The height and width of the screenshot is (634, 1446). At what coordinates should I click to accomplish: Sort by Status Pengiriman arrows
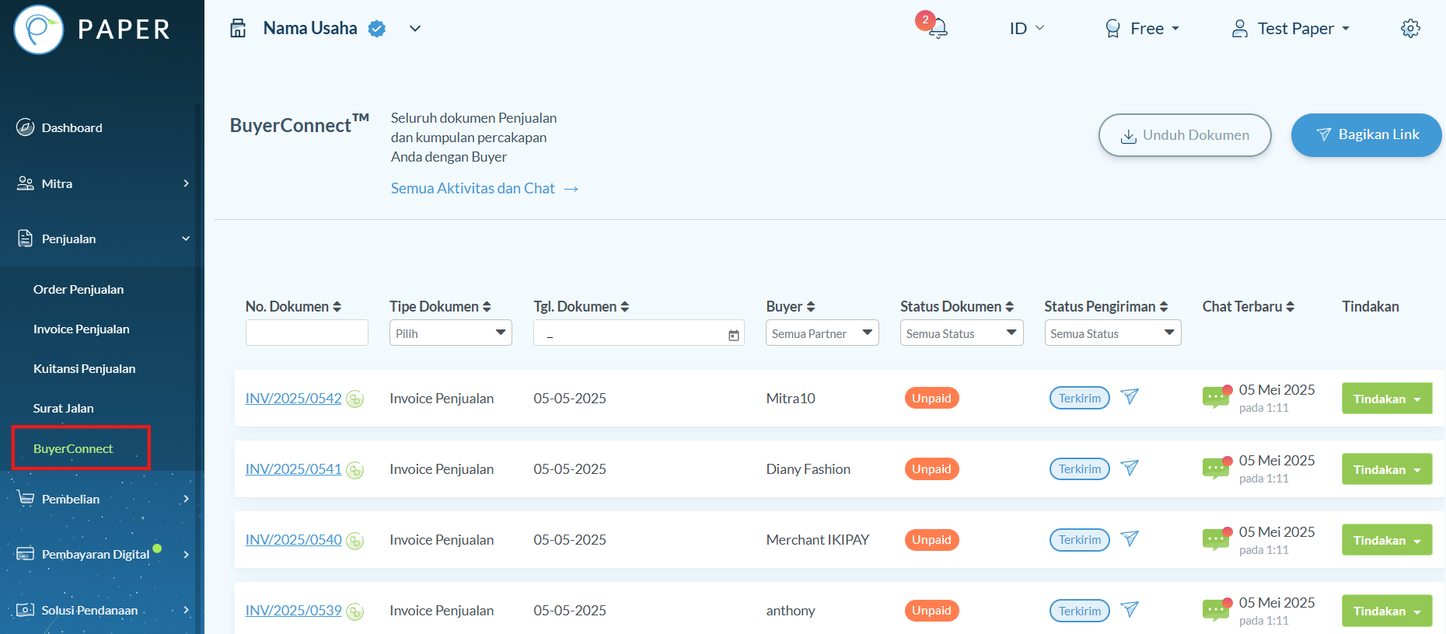[1163, 307]
